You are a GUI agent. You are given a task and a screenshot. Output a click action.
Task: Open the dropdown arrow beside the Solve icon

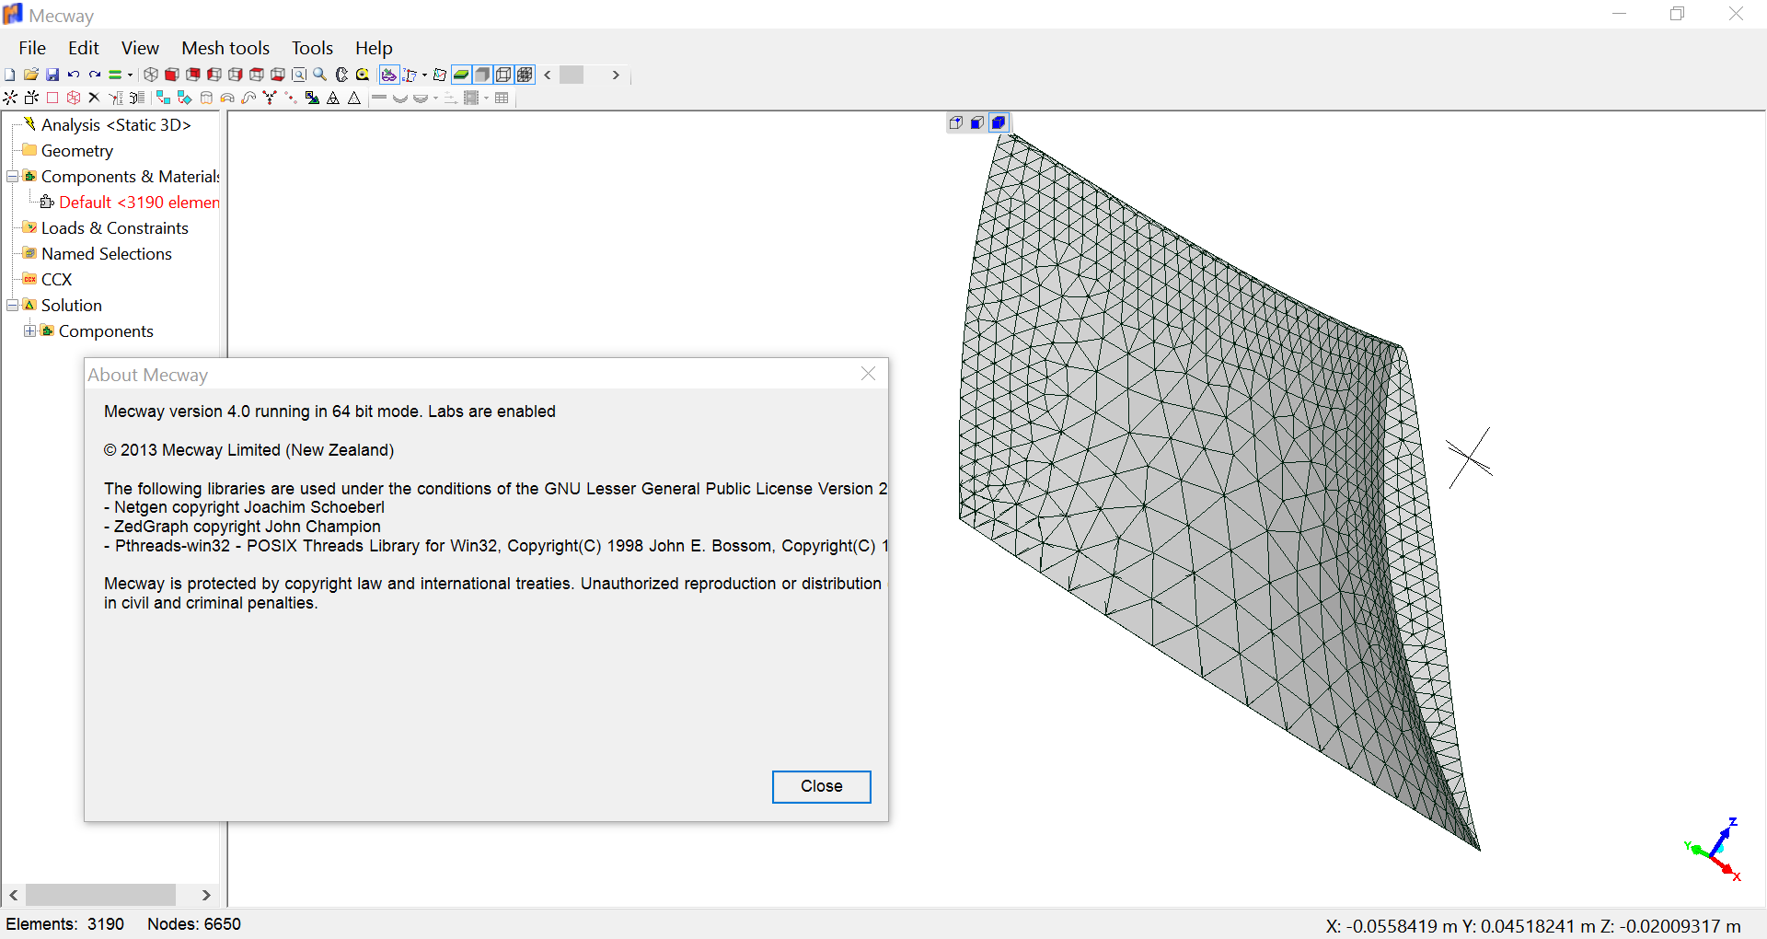click(x=130, y=75)
